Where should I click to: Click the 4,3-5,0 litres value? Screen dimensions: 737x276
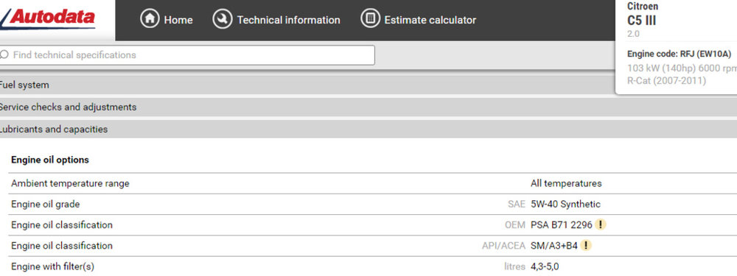click(x=545, y=266)
